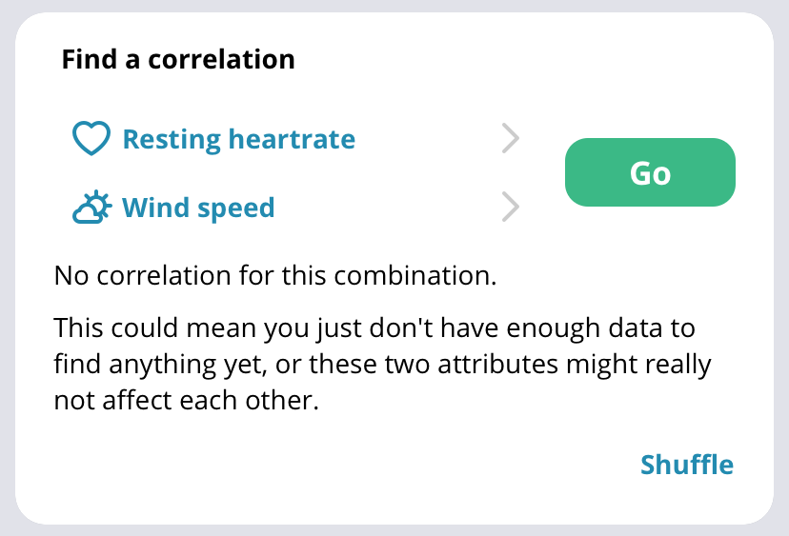
Task: Click the Find a correlation heading
Action: pyautogui.click(x=178, y=59)
